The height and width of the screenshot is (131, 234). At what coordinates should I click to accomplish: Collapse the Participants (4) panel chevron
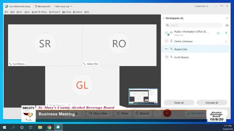click(x=163, y=18)
